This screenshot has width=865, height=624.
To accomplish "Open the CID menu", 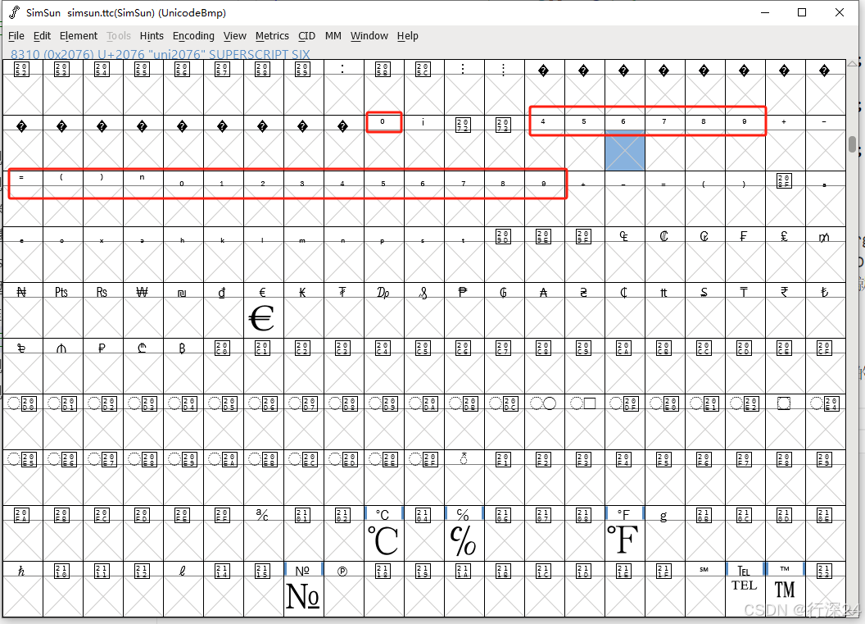I will [x=306, y=36].
